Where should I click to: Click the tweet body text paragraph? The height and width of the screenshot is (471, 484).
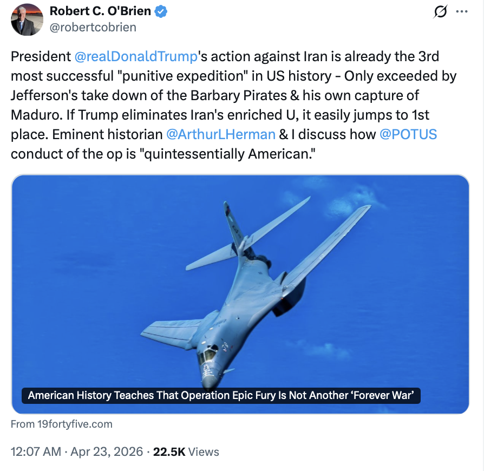point(234,105)
